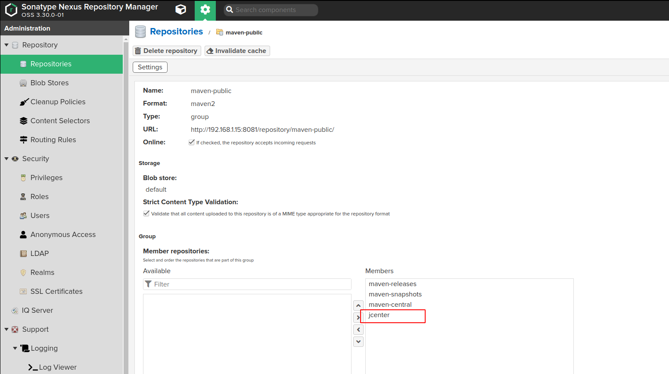
Task: Collapse the Logging tree node arrow
Action: [x=15, y=348]
